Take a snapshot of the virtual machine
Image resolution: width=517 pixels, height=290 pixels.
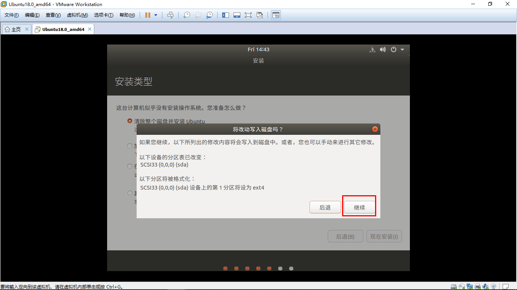186,15
